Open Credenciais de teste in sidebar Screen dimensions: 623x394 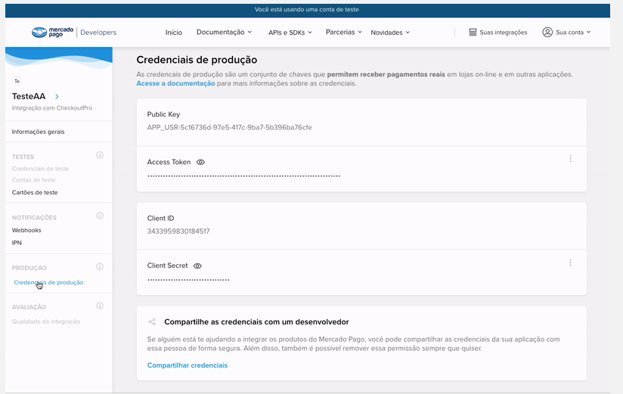pos(40,169)
